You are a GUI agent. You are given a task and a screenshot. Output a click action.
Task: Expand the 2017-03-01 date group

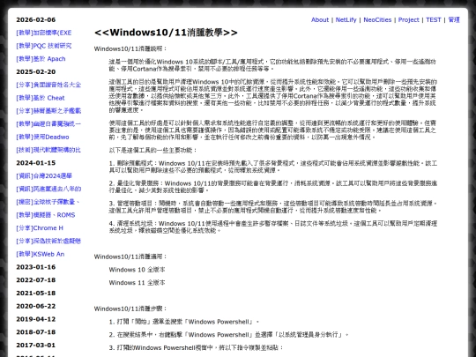click(36, 346)
